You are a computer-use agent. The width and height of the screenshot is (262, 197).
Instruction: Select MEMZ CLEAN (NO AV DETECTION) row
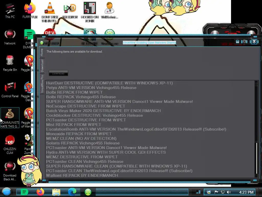pos(150,139)
